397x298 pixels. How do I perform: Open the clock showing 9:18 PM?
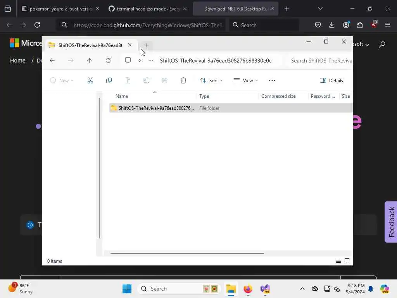pos(356,289)
